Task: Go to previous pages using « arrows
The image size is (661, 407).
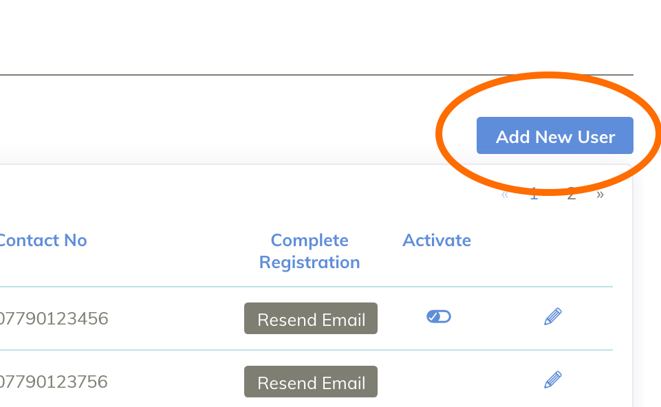Action: tap(505, 195)
